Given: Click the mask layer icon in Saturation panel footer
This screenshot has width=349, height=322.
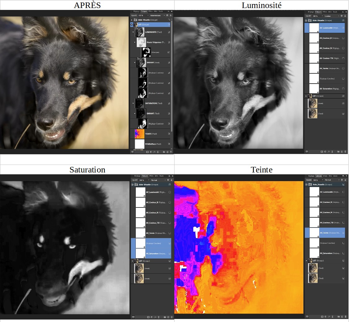Looking at the screenshot, I should (148, 317).
